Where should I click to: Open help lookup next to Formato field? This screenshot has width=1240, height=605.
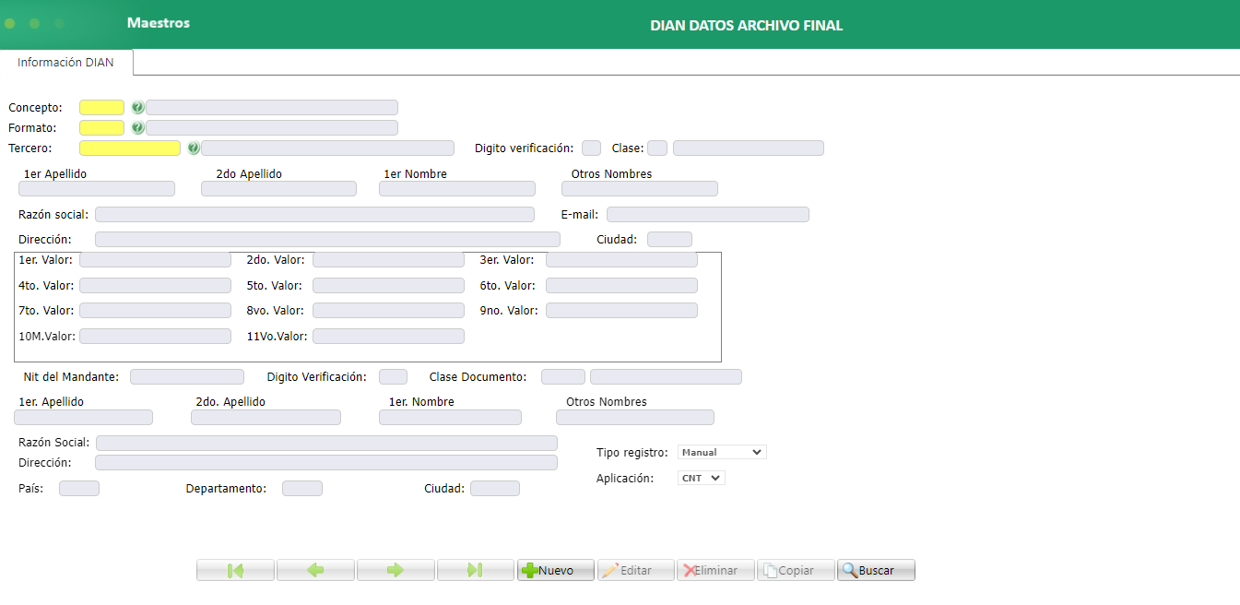pyautogui.click(x=137, y=128)
